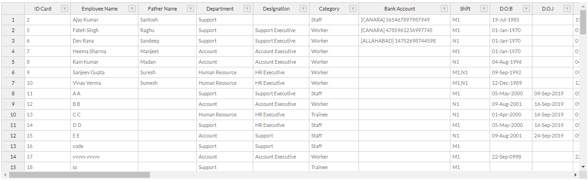Select the Heema Sharma employee cell
The image size is (588, 181).
pos(104,51)
